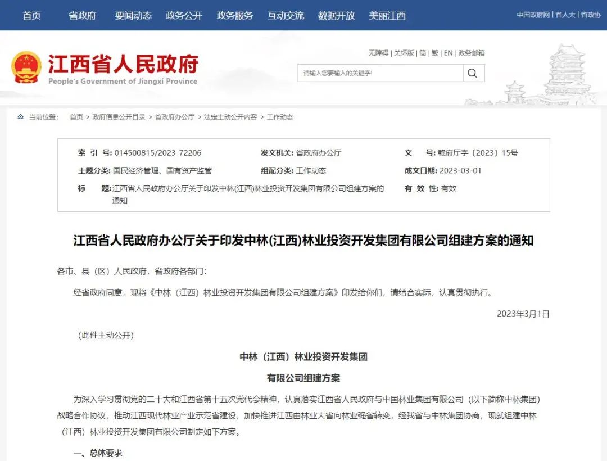Click the national emblem logo
This screenshot has height=461, width=607.
click(26, 67)
